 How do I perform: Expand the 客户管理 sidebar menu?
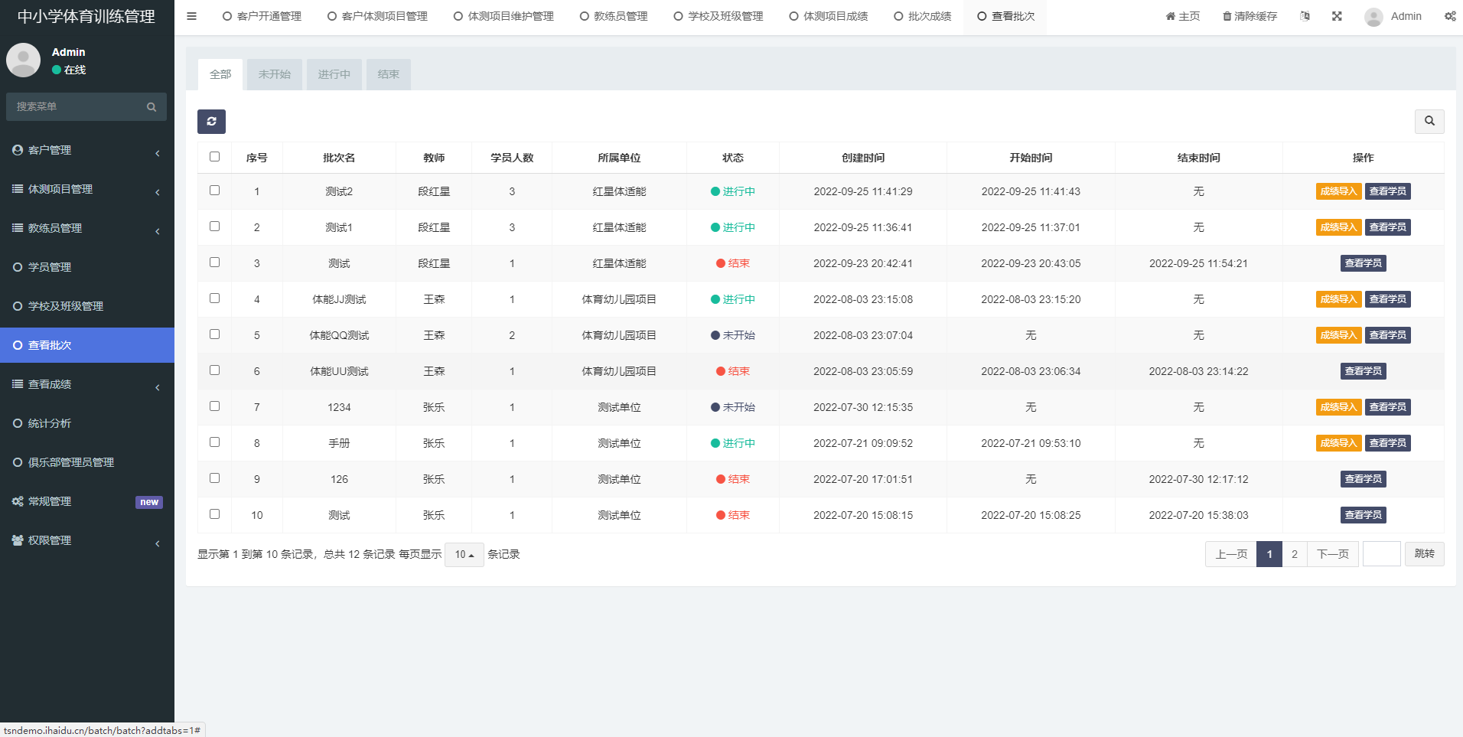coord(86,151)
